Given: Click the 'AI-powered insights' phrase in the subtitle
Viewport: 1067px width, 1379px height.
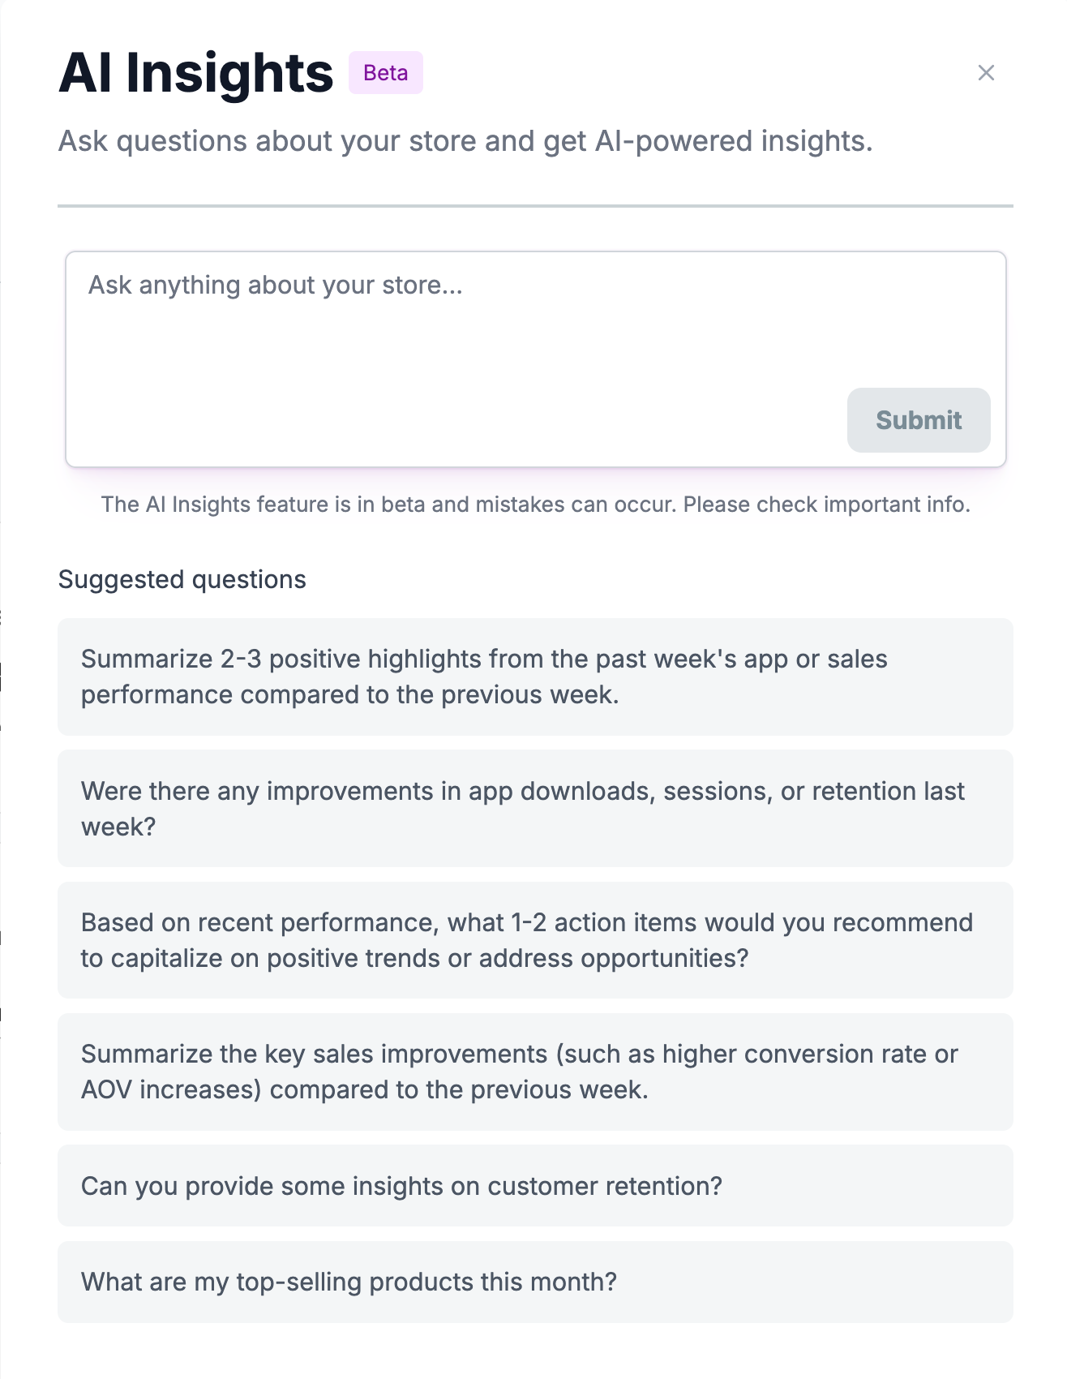Looking at the screenshot, I should pyautogui.click(x=732, y=141).
